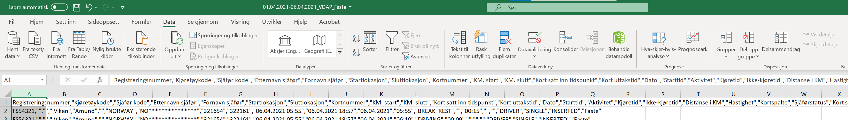Screen dimensions: 848x120
Task: Open Hva-skjer-hvis-analyse dropdown
Action: [x=658, y=45]
